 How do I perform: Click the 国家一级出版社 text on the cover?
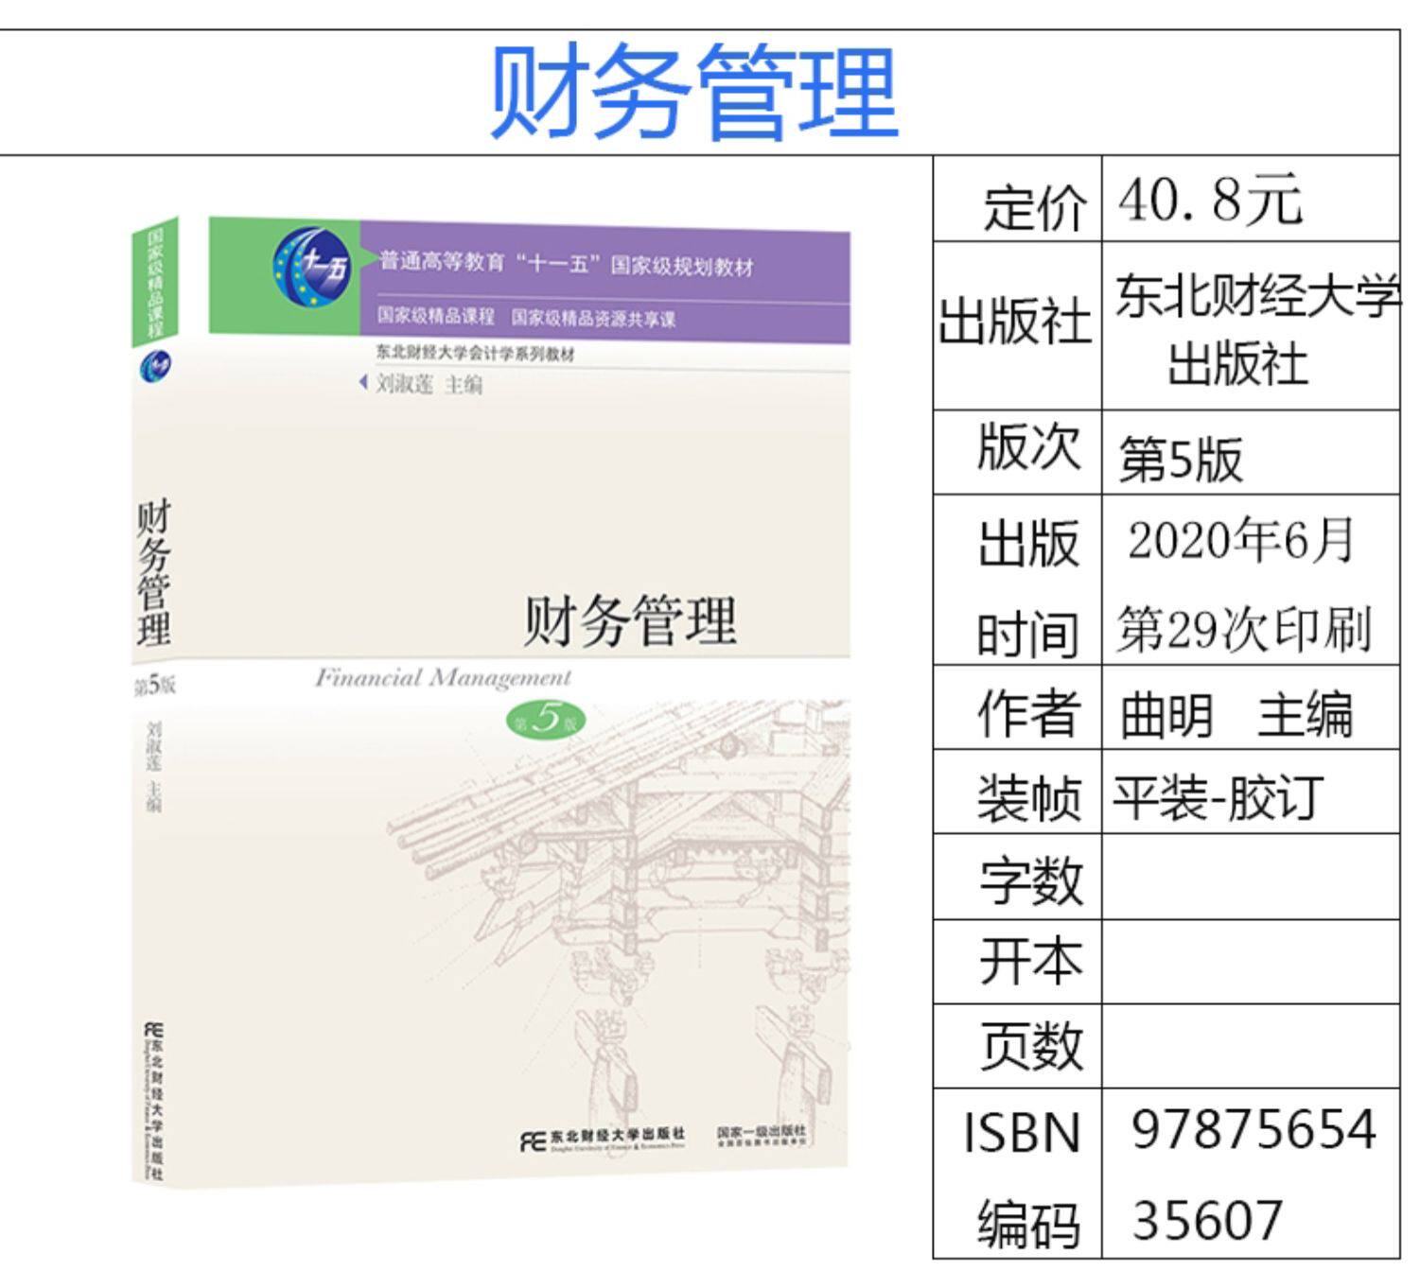pyautogui.click(x=761, y=1131)
